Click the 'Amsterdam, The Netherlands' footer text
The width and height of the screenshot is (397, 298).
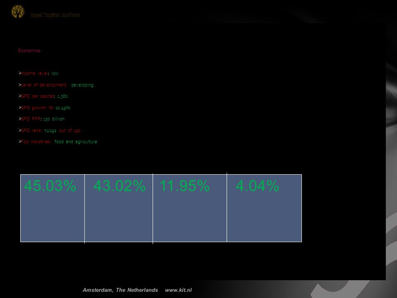120,290
